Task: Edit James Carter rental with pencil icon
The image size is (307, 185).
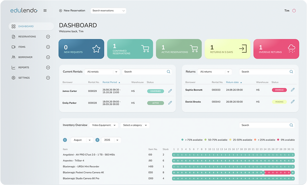Action: tap(170, 91)
